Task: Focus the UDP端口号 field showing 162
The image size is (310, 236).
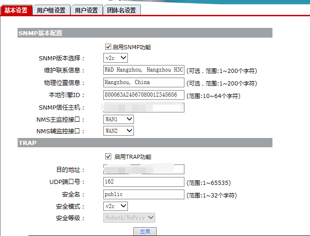Action: pos(144,182)
